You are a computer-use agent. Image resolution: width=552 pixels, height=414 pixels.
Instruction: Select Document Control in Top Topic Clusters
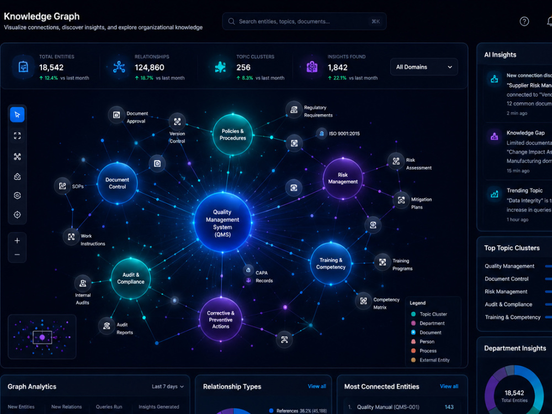point(507,279)
